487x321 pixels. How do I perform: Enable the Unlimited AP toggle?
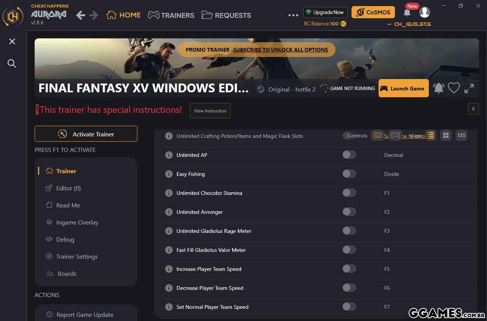349,155
